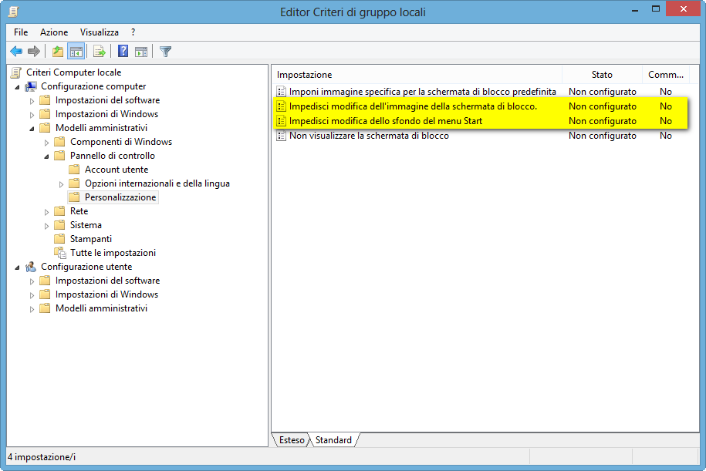706x471 pixels.
Task: Toggle the show/hide console tree icon
Action: [x=76, y=52]
